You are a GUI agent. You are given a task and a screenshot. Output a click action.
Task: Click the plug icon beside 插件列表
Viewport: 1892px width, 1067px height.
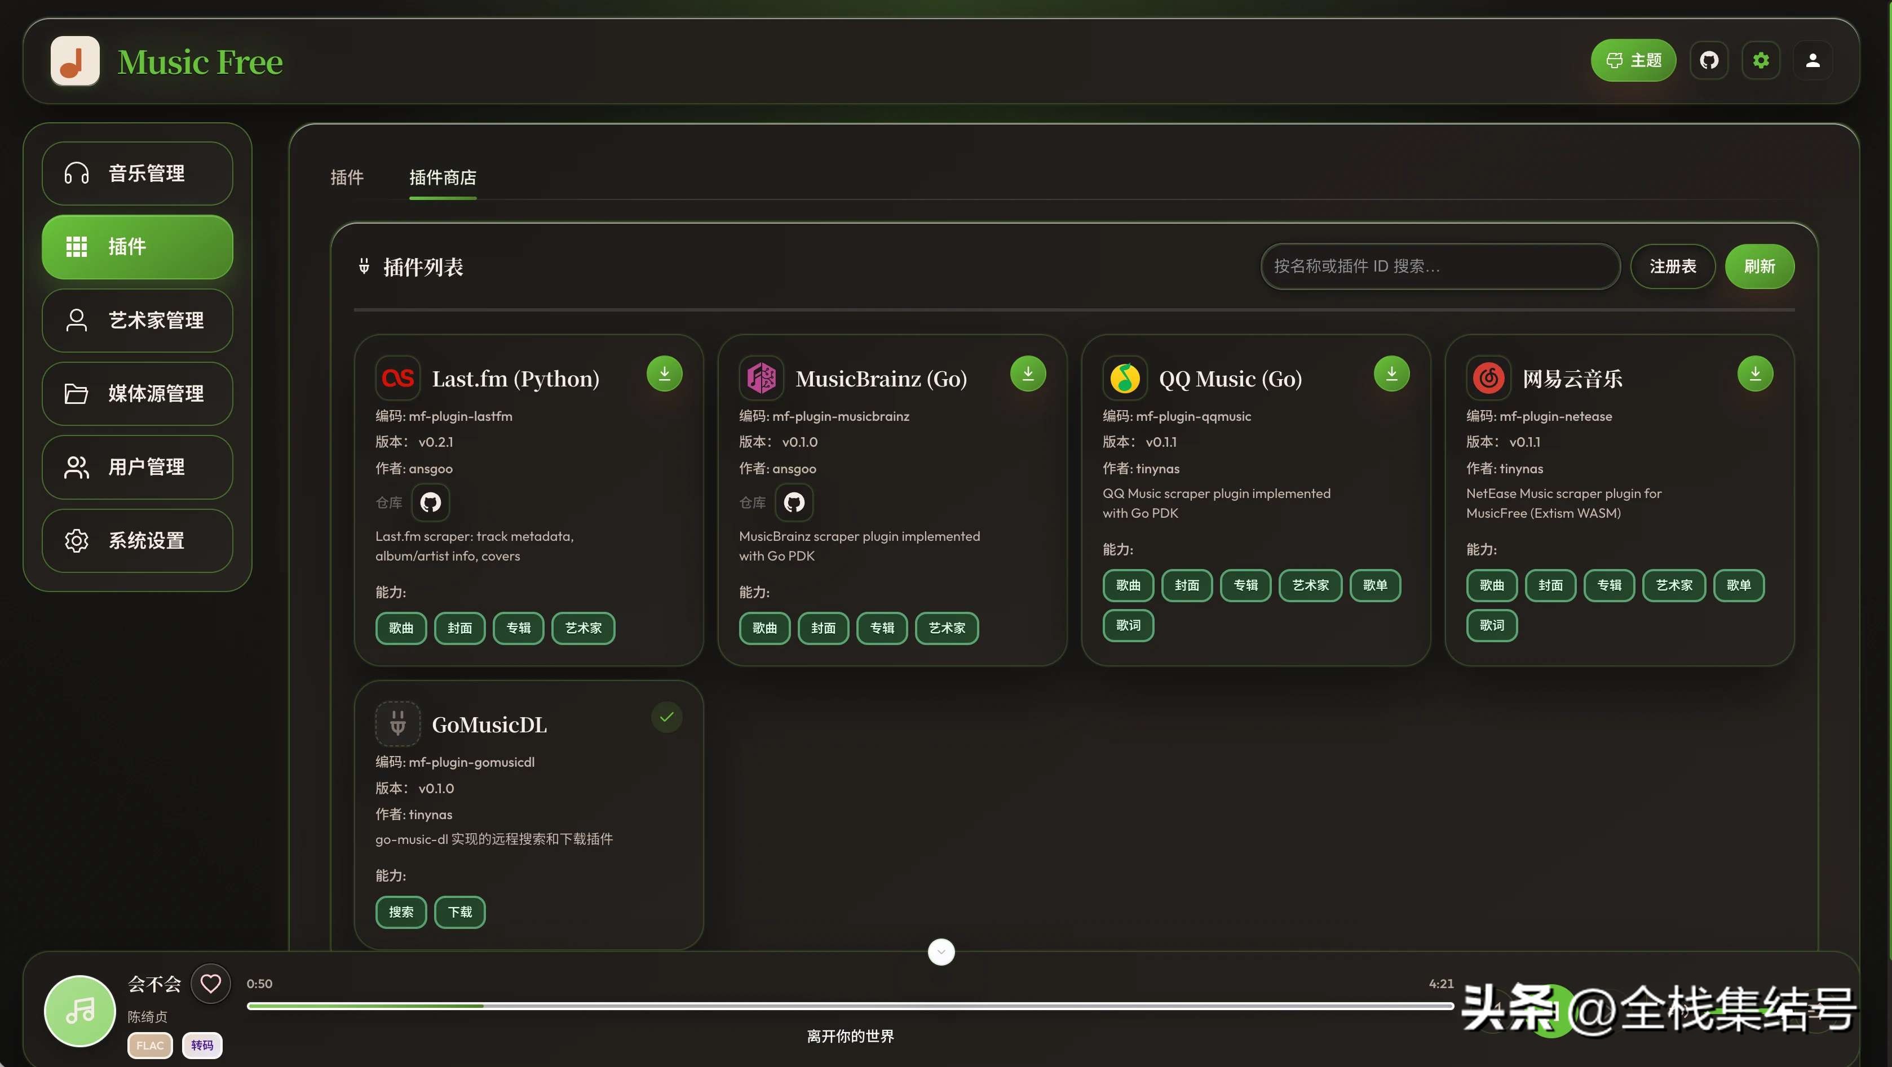[364, 266]
